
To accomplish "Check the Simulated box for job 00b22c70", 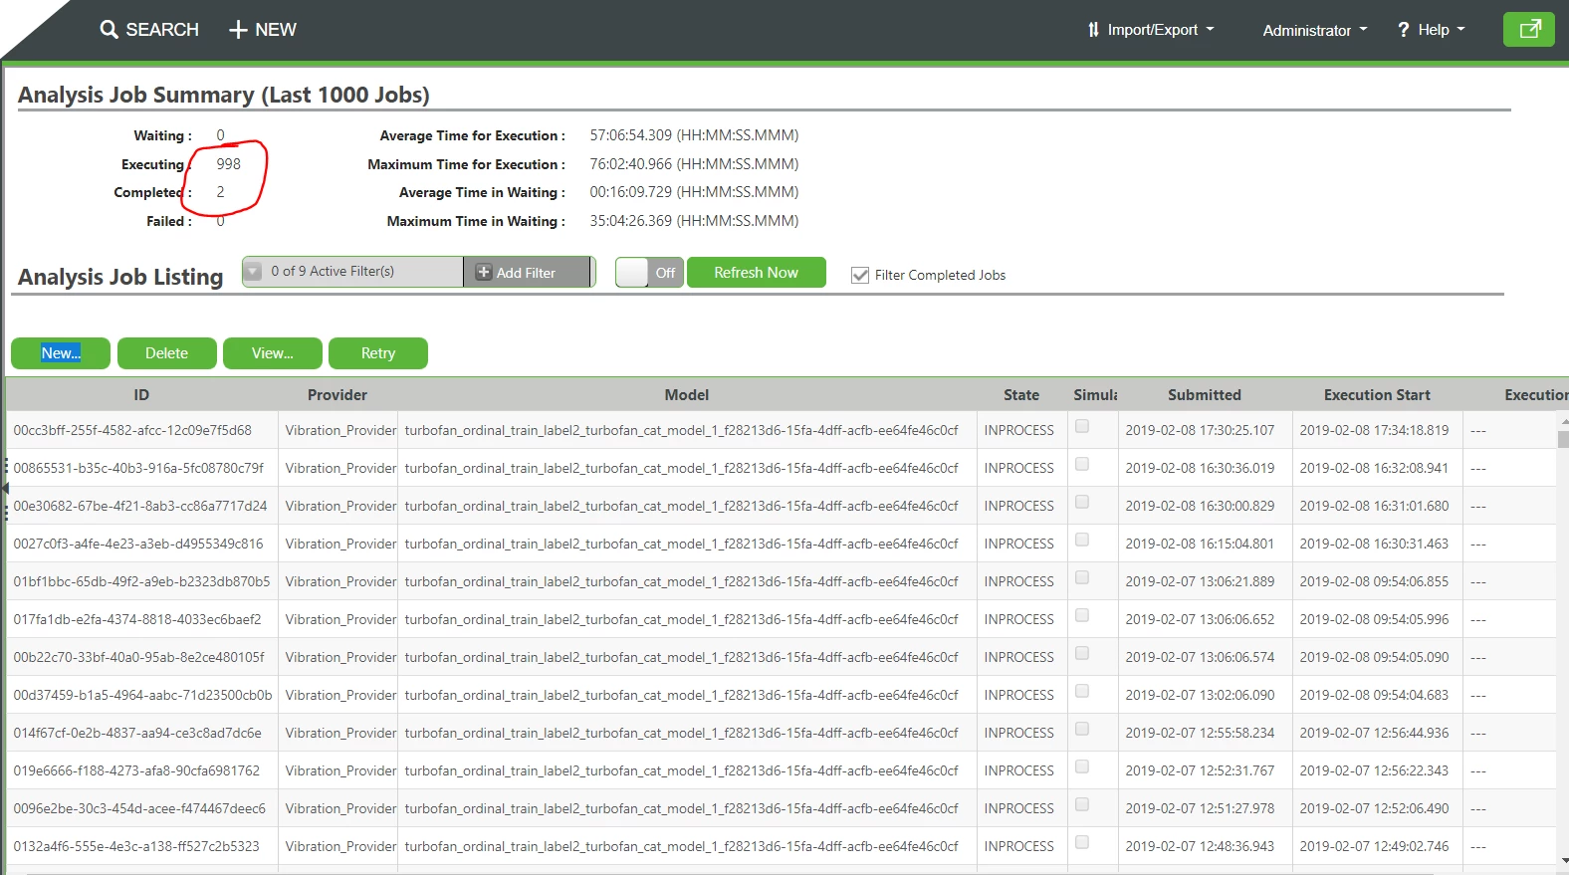I will tap(1082, 653).
